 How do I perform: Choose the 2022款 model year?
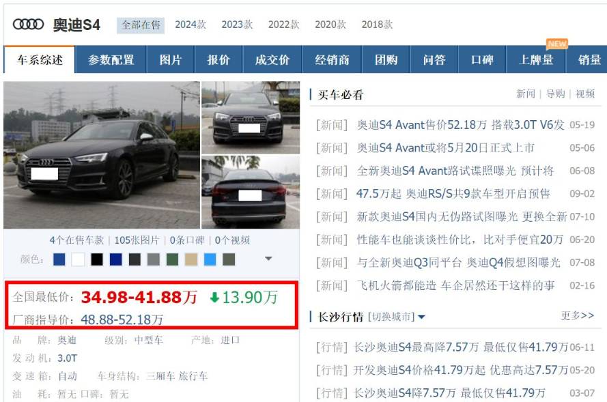point(284,25)
